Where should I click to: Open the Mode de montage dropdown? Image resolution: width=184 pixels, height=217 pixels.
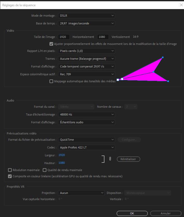(86, 16)
